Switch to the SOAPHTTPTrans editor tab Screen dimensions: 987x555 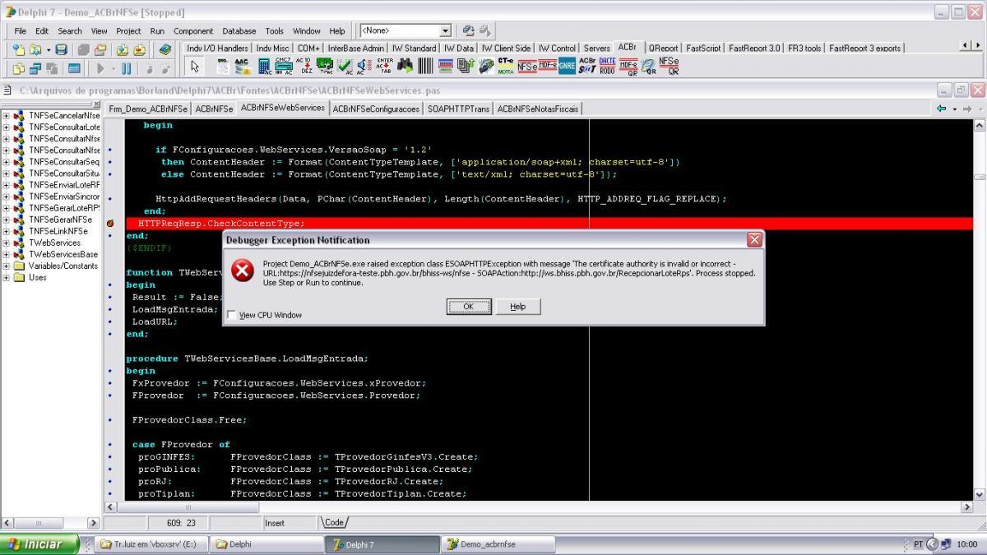(x=458, y=109)
